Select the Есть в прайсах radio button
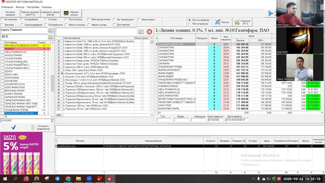Screen dimensions: 325x183 [x=190, y=20]
